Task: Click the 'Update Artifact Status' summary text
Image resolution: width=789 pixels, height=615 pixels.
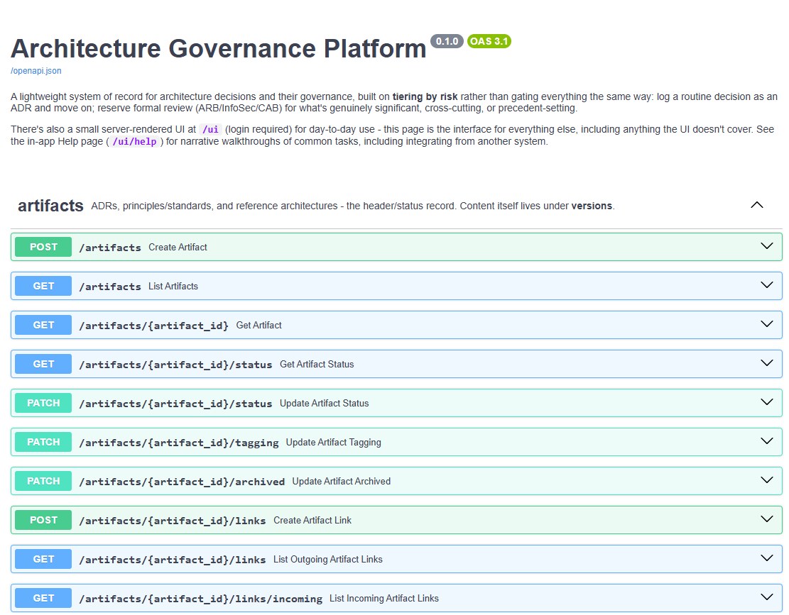Action: click(324, 404)
